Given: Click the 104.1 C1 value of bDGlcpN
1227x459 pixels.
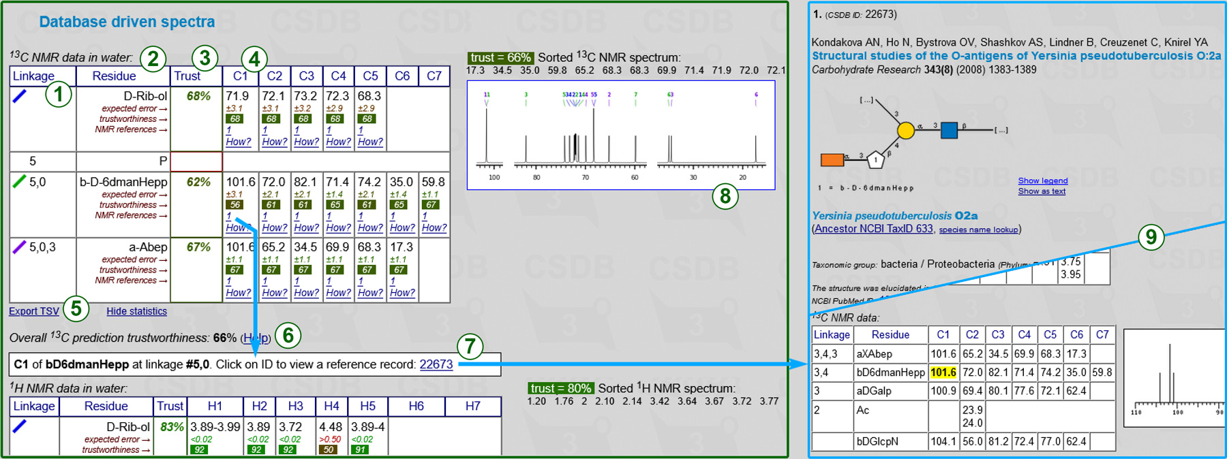Looking at the screenshot, I should (943, 441).
